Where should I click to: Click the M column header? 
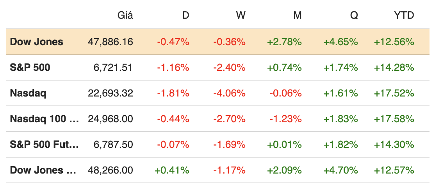click(x=297, y=16)
